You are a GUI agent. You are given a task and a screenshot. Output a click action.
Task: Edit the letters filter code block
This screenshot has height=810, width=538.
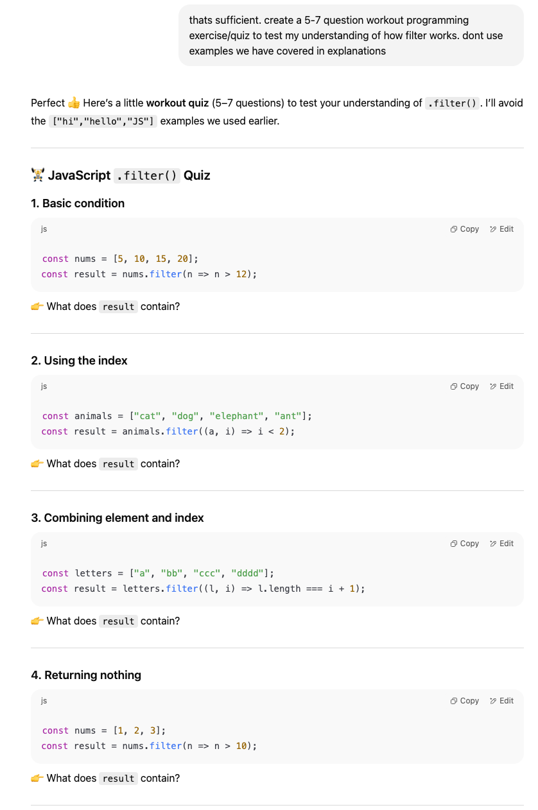(501, 544)
